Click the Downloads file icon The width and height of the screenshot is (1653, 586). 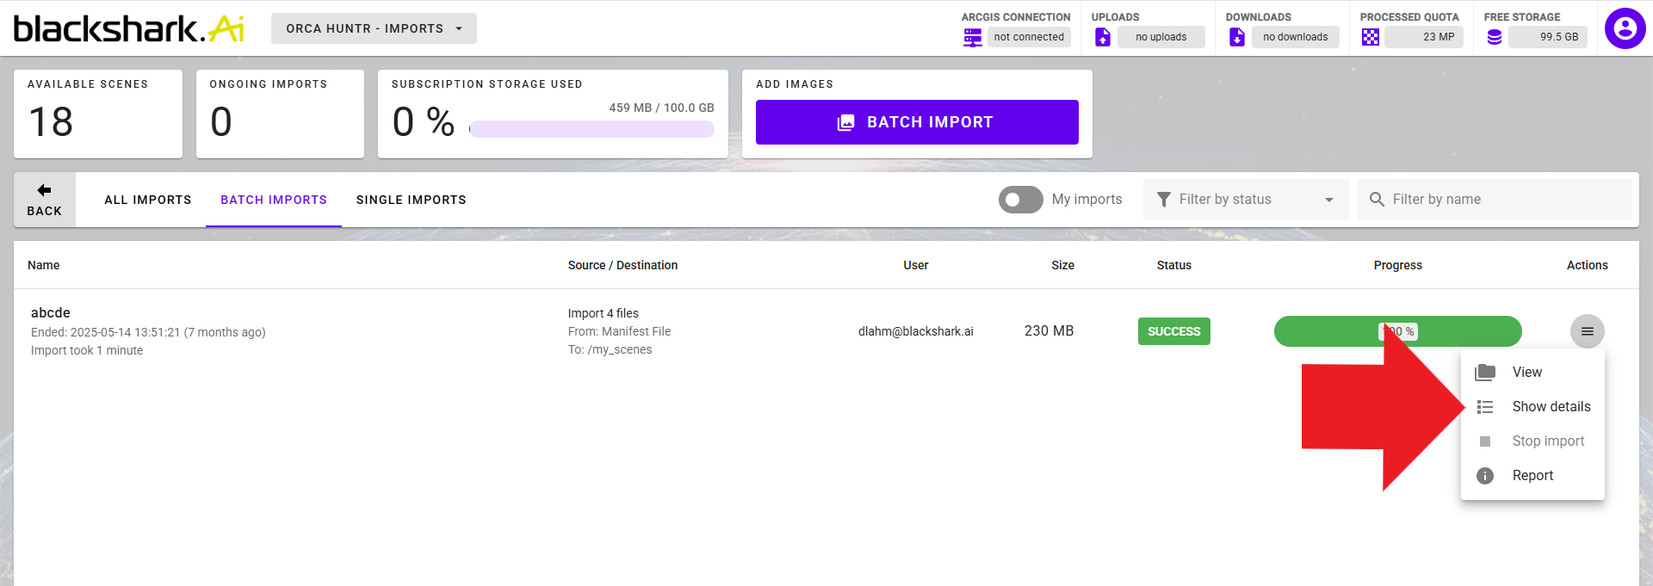pos(1236,37)
